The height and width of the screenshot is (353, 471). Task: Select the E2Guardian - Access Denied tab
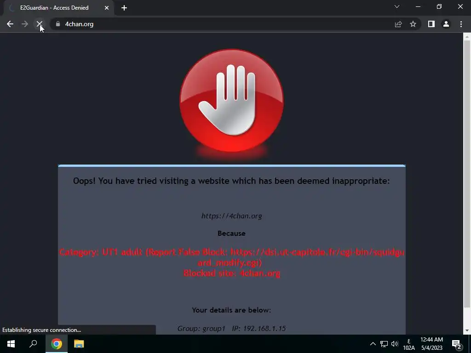coord(59,8)
